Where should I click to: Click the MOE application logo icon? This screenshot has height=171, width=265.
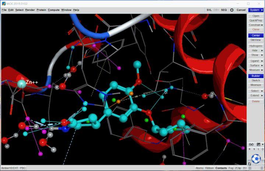tap(4, 3)
